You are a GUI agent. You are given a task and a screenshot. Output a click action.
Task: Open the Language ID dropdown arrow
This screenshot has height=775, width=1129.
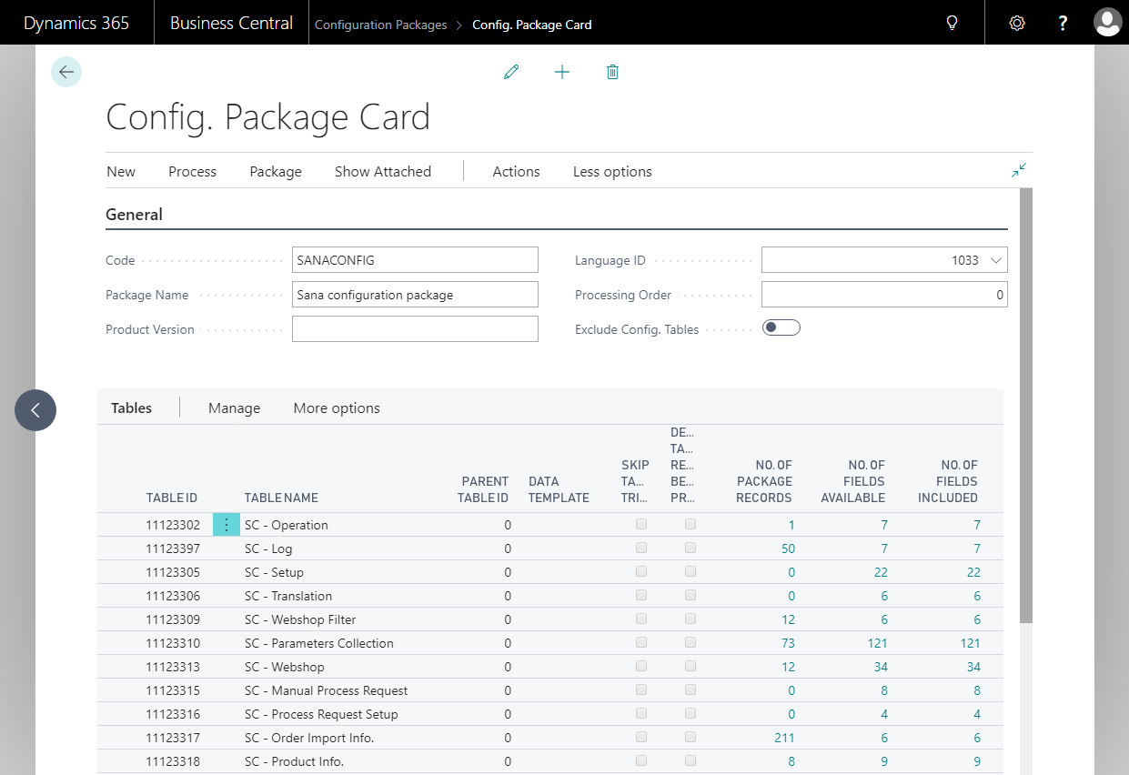[996, 260]
